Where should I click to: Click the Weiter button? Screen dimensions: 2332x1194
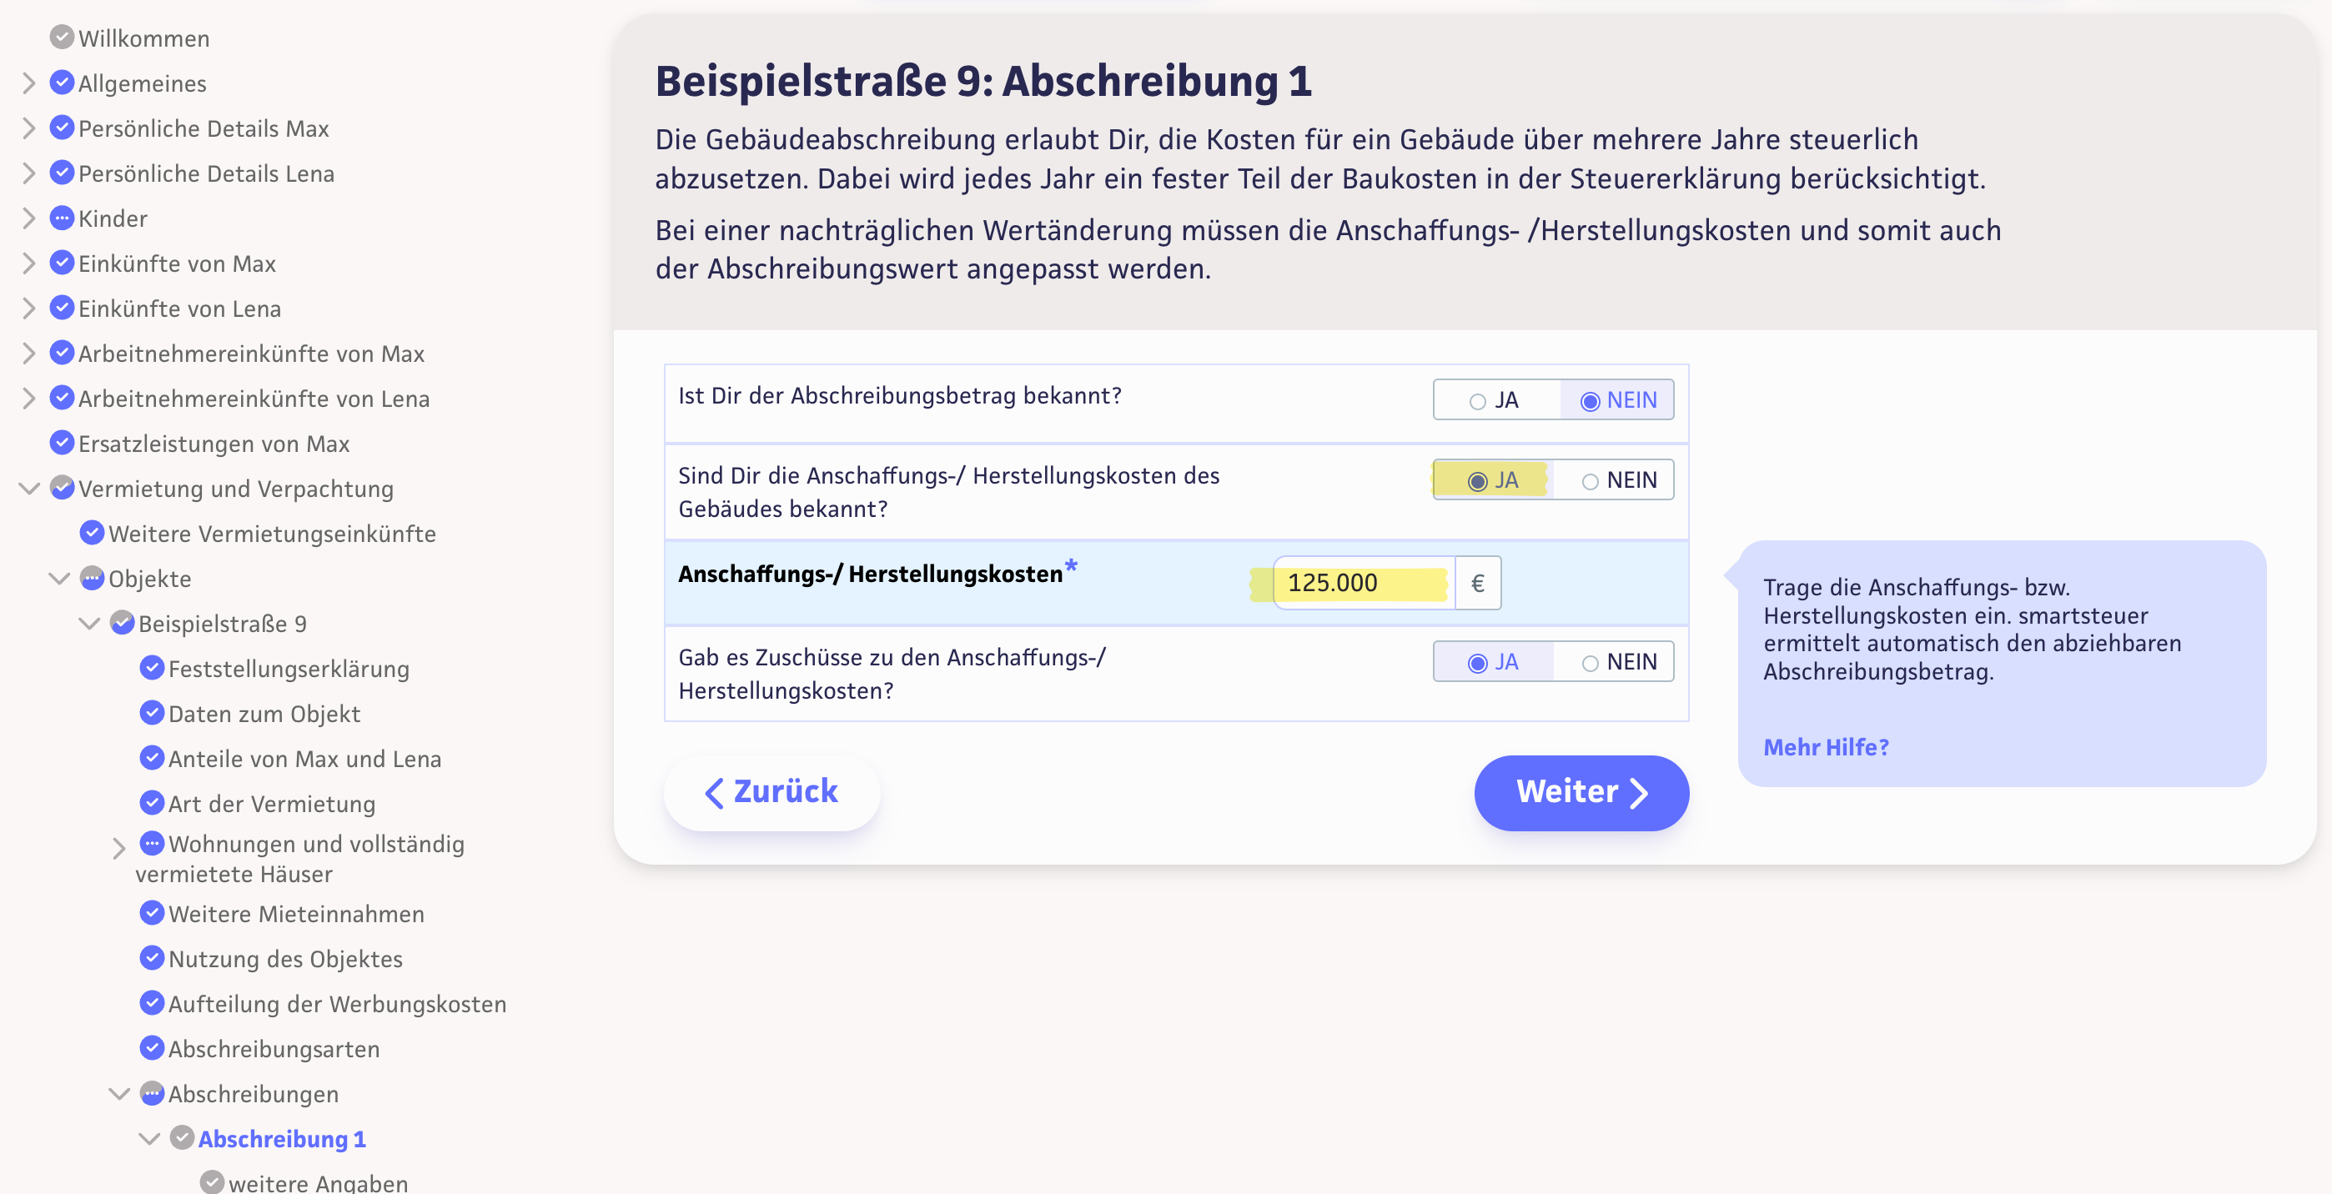pyautogui.click(x=1581, y=792)
